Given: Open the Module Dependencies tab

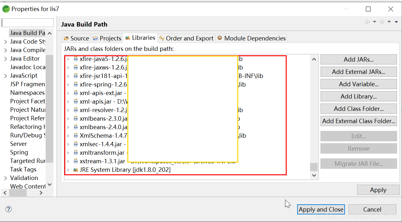Looking at the screenshot, I should [x=251, y=38].
